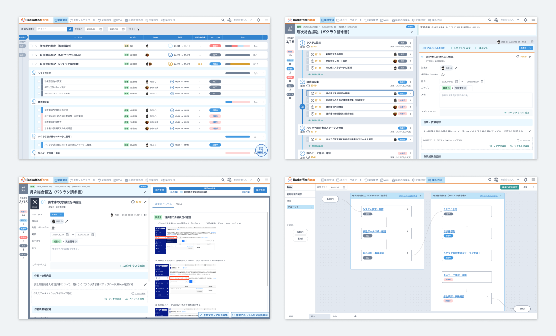Open calendar beside 2025/08 in the flow screen
The width and height of the screenshot is (556, 336).
(344, 187)
